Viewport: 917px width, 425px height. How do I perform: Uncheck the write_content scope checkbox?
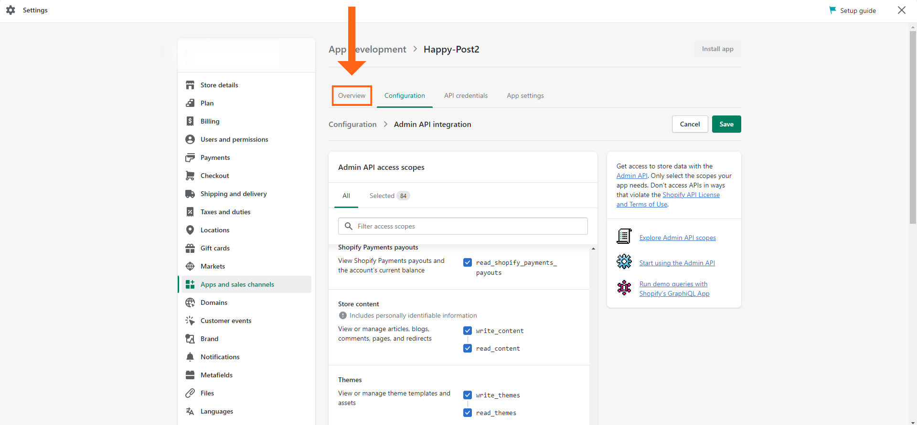coord(468,331)
